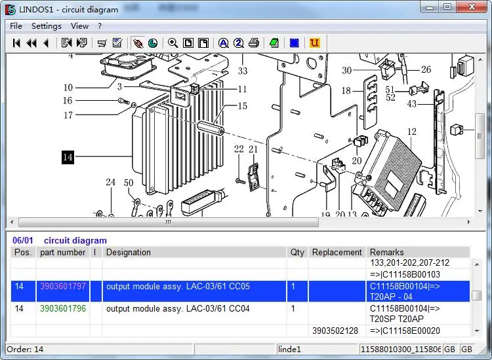Click part callout 10 in diagram
Image resolution: width=492 pixels, height=360 pixels.
[68, 87]
